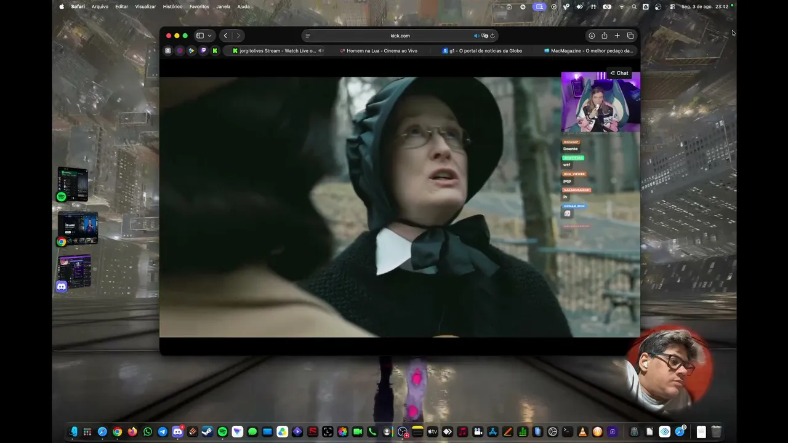Screen dimensions: 788x443
Task: Click the highlighted screen sharing menu bar icon
Action: 540,7
